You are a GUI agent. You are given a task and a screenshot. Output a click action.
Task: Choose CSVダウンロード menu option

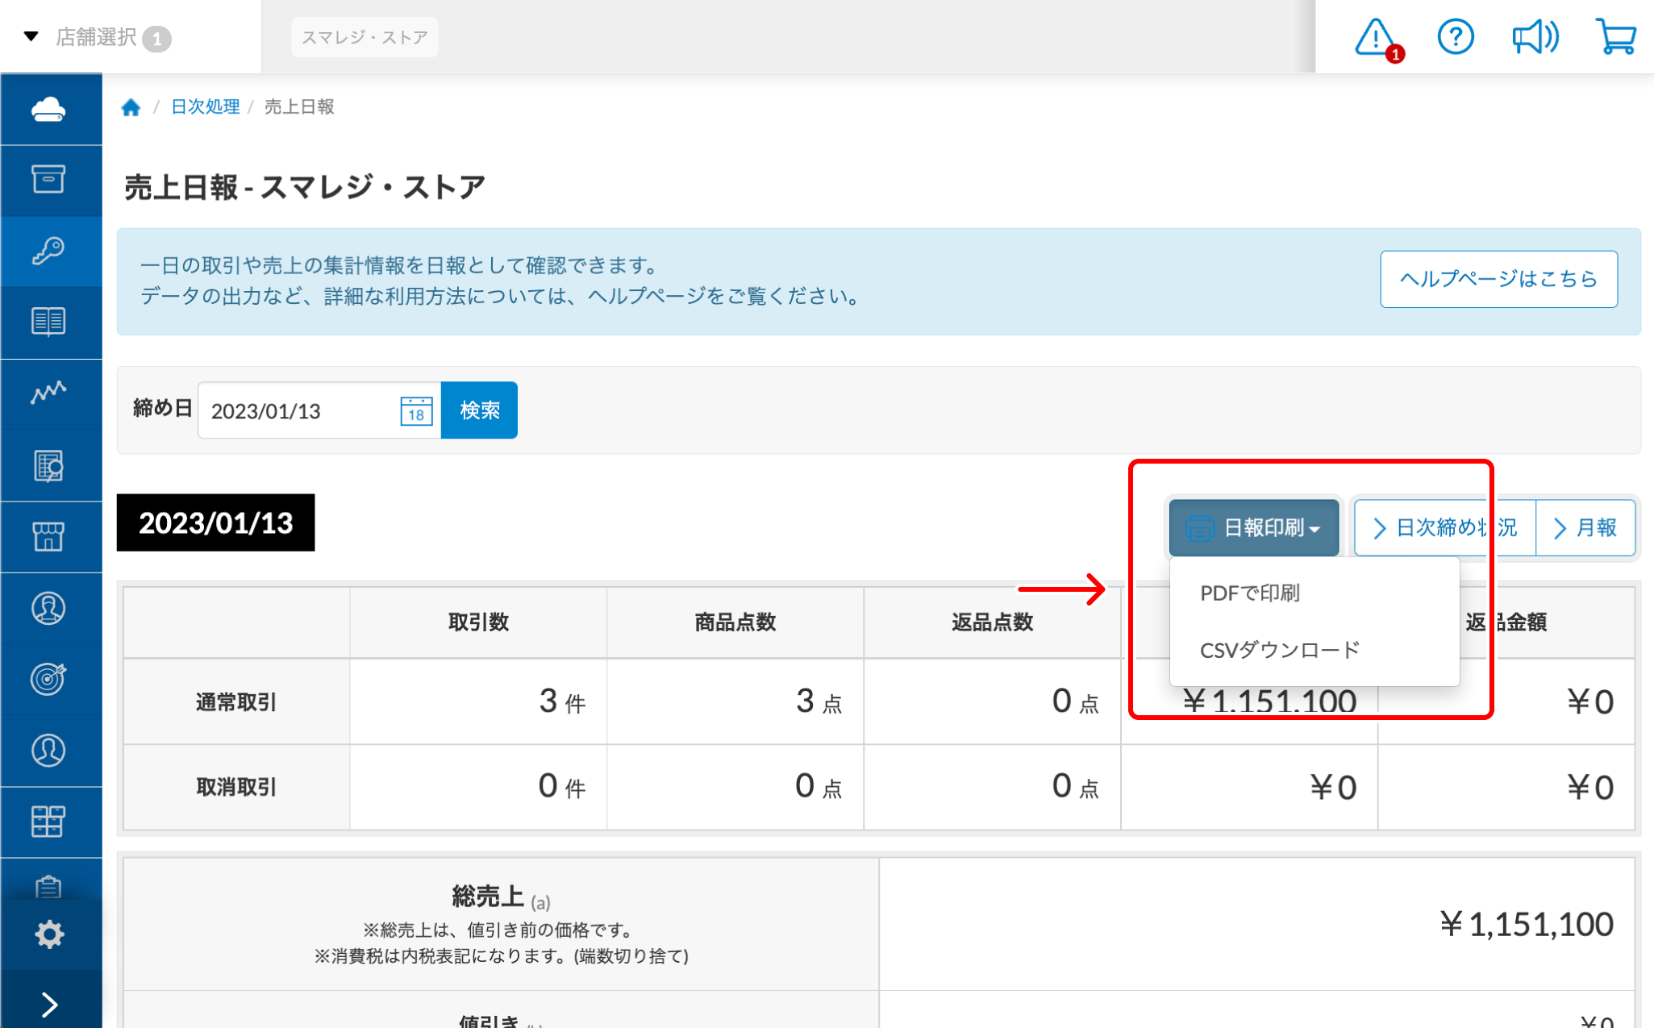pyautogui.click(x=1280, y=650)
